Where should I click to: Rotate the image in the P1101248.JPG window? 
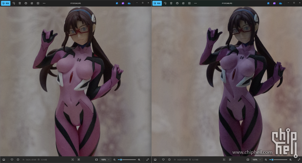165,3
